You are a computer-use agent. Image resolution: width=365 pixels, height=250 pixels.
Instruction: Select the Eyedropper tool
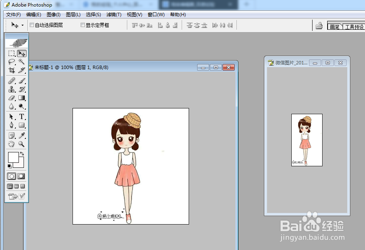(22, 135)
